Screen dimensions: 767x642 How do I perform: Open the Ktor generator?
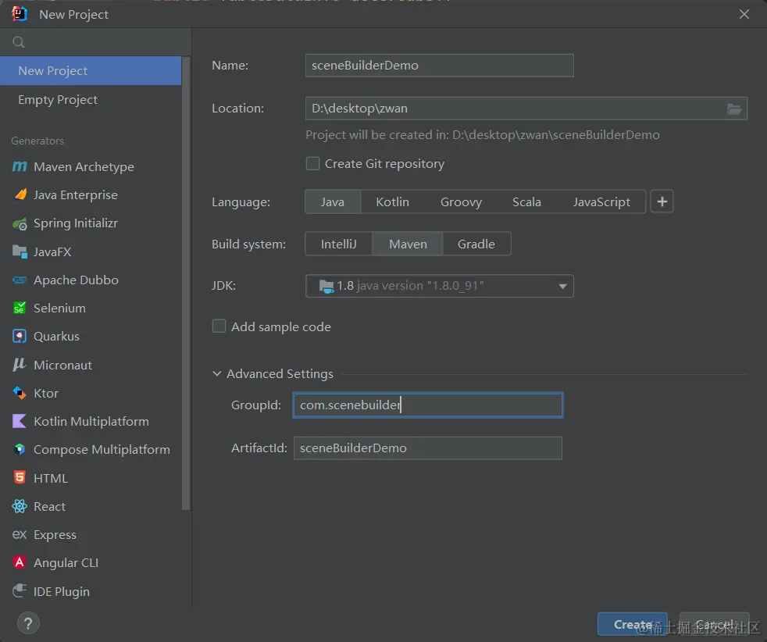point(46,393)
